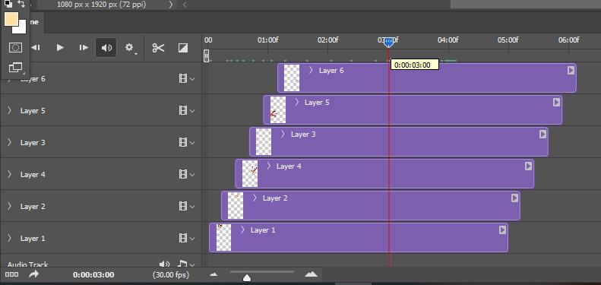Viewport: 601px width, 285px height.
Task: Click the work area start handle
Action: [207, 56]
